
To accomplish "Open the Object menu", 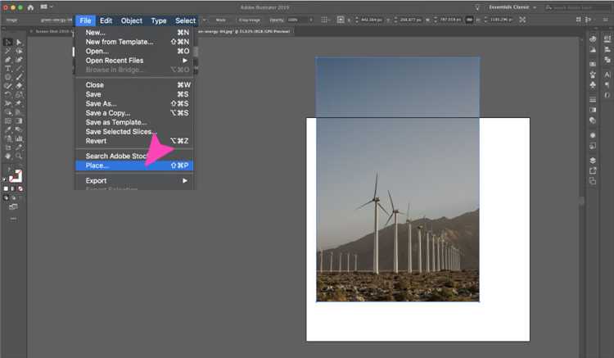I will click(131, 20).
